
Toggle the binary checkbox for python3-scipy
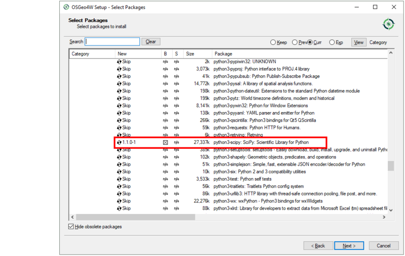(165, 142)
